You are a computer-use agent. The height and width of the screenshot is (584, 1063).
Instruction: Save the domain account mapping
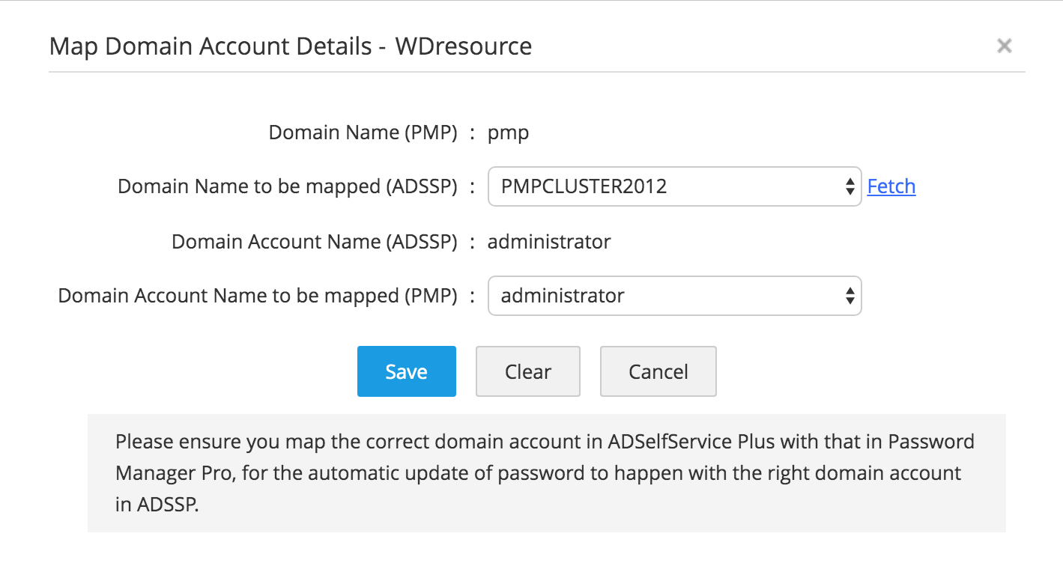406,371
